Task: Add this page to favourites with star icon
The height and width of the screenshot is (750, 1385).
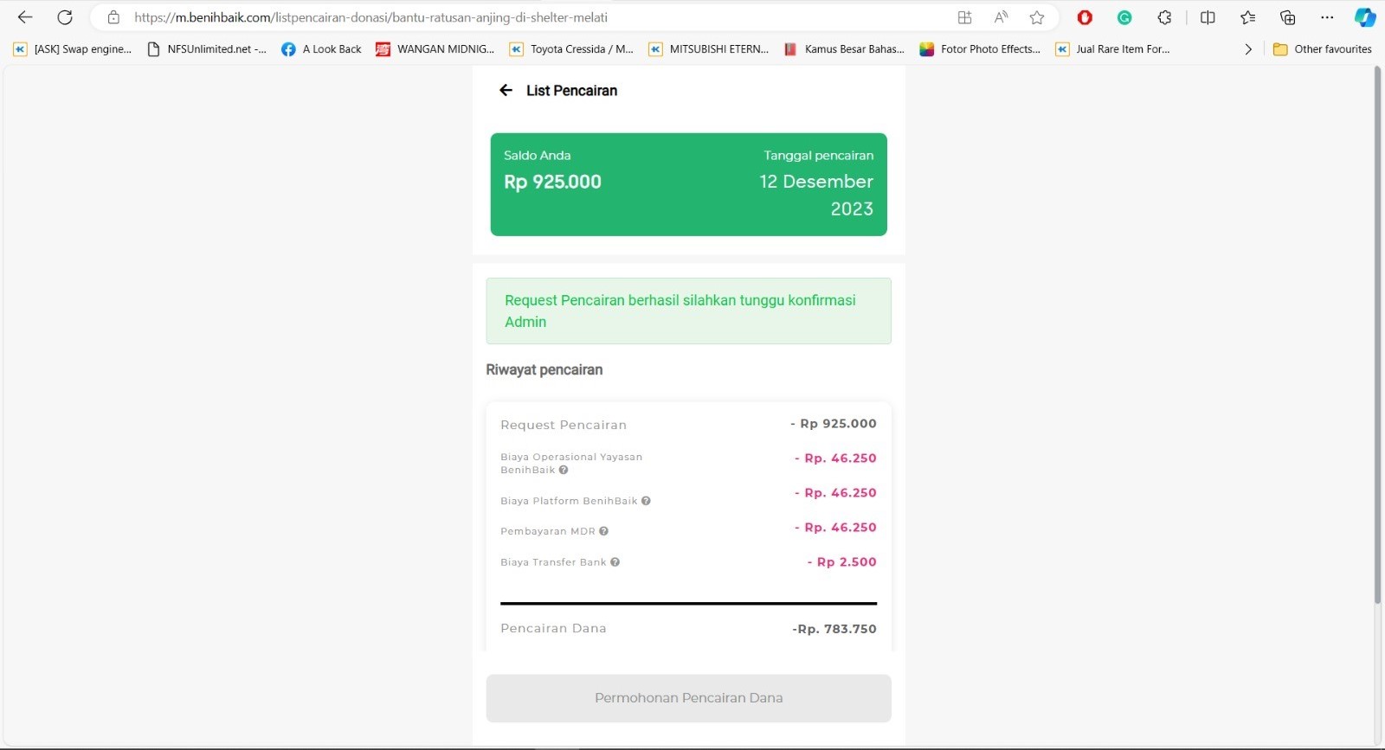Action: [1037, 17]
